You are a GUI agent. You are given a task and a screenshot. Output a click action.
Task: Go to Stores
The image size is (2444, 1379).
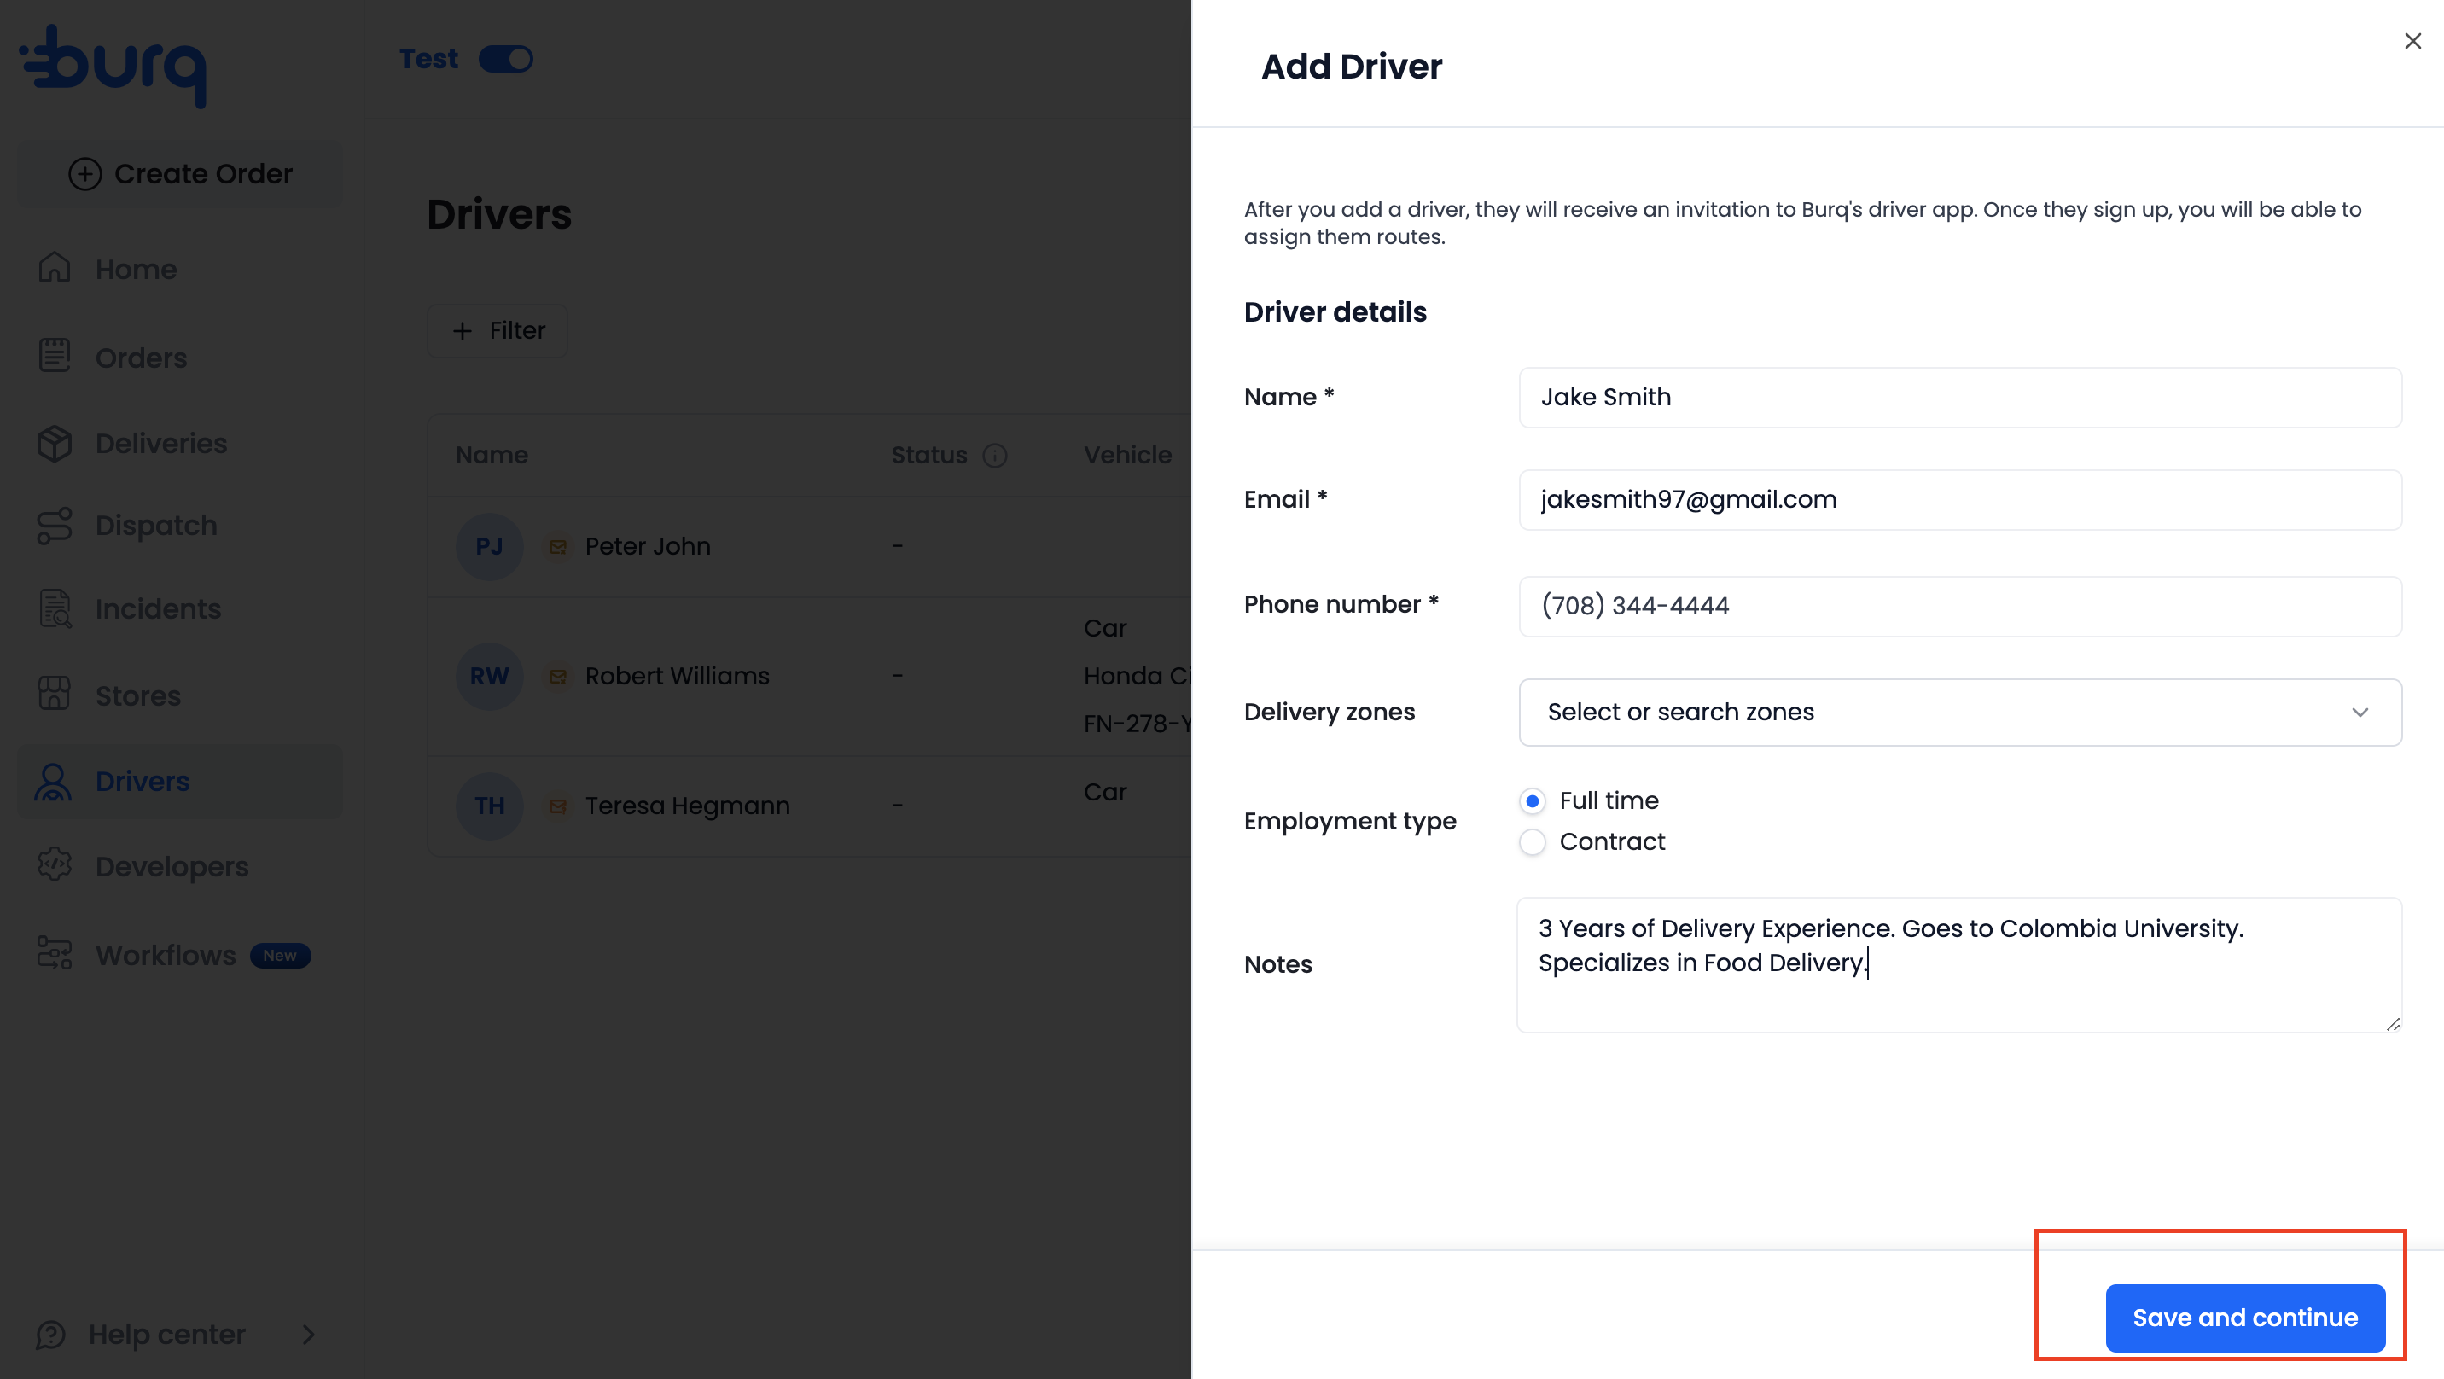click(137, 695)
